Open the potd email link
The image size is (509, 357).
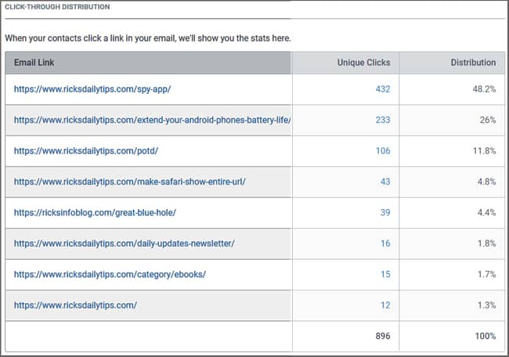(x=86, y=151)
